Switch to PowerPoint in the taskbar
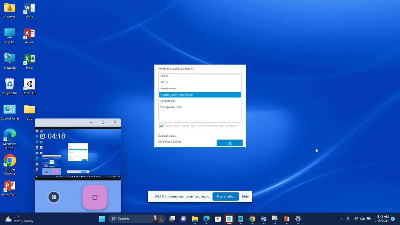This screenshot has width=400, height=225. click(x=287, y=219)
